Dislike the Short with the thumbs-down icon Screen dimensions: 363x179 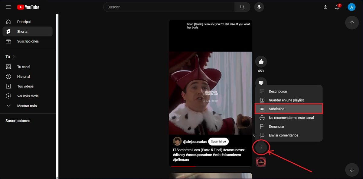[261, 82]
